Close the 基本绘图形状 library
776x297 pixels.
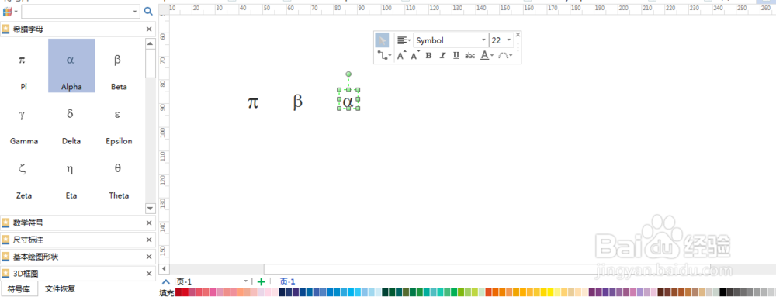click(x=149, y=257)
